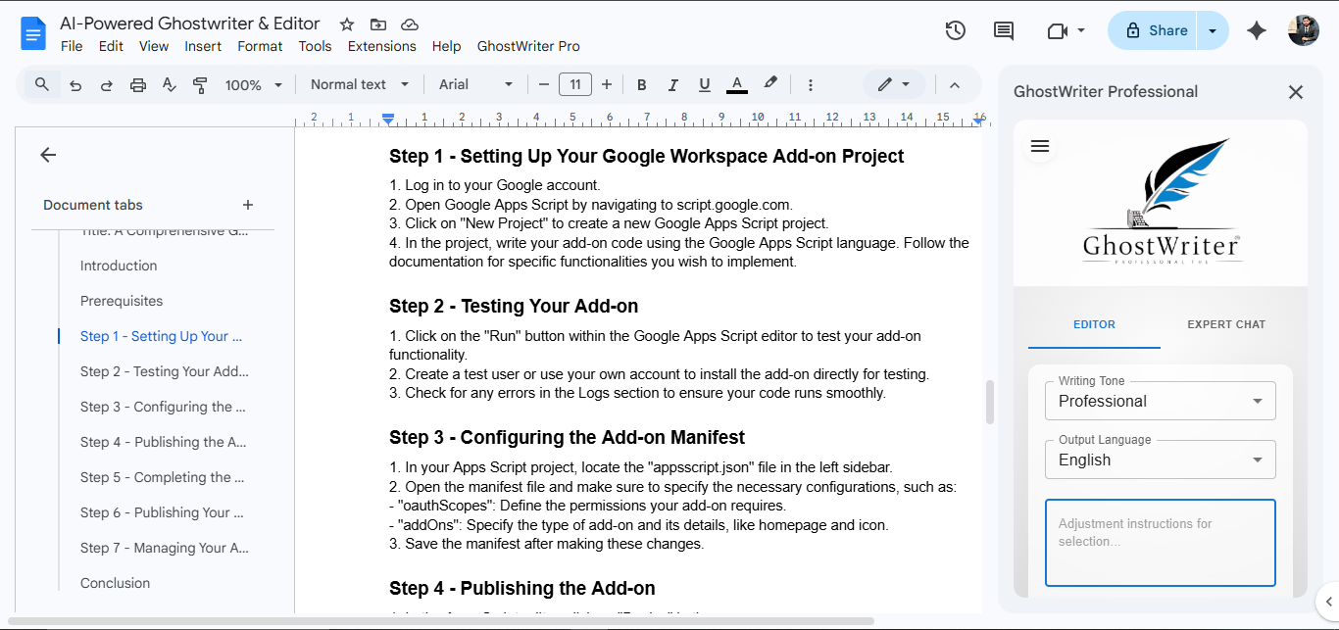Click the Undo icon

coord(75,84)
